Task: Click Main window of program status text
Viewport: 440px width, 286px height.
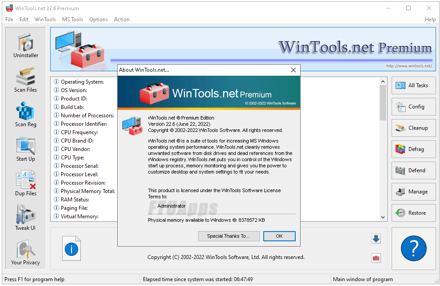Action: [x=363, y=279]
